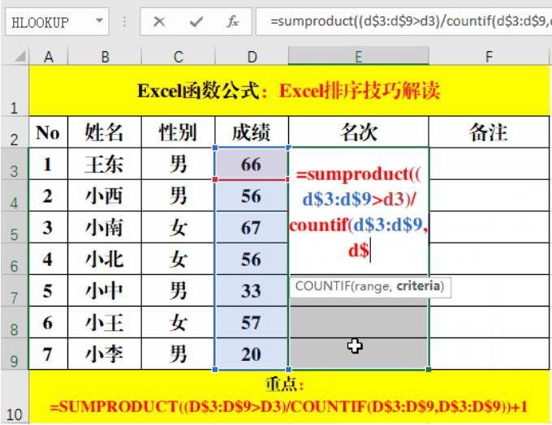Click the name cell '小李'
The width and height of the screenshot is (552, 425).
click(x=105, y=354)
